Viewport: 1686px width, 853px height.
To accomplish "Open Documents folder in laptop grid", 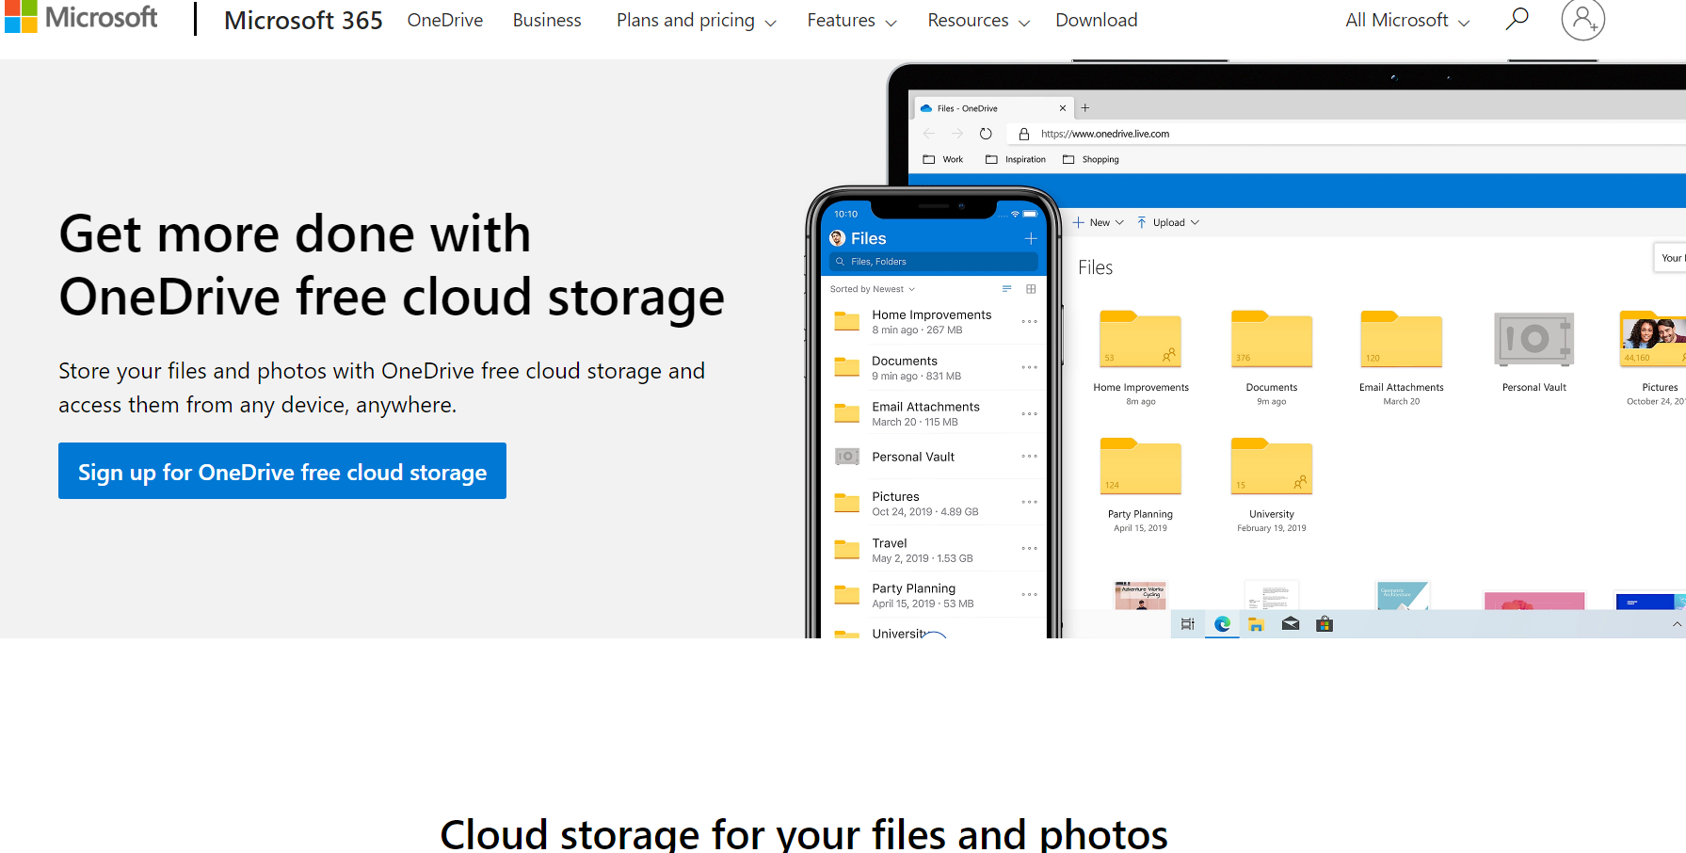I will coord(1272,339).
